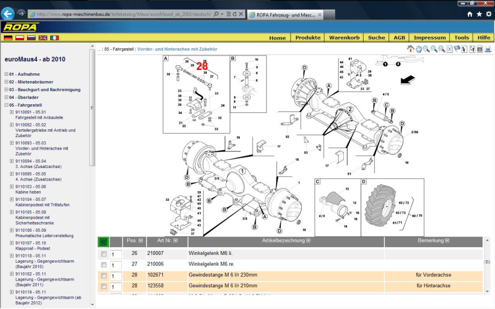Click the browser forward arrow
Screen dimensions: 495x309
[21, 14]
